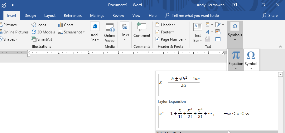The image size is (285, 133).
Task: Click the Andy Hermawan account name
Action: pos(210,5)
